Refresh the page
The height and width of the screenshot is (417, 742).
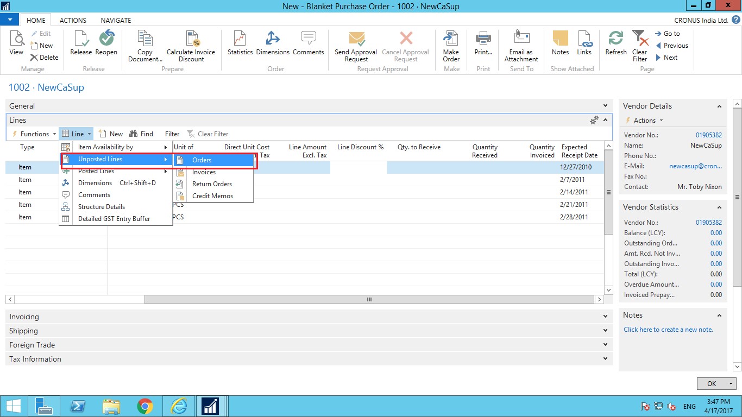616,43
